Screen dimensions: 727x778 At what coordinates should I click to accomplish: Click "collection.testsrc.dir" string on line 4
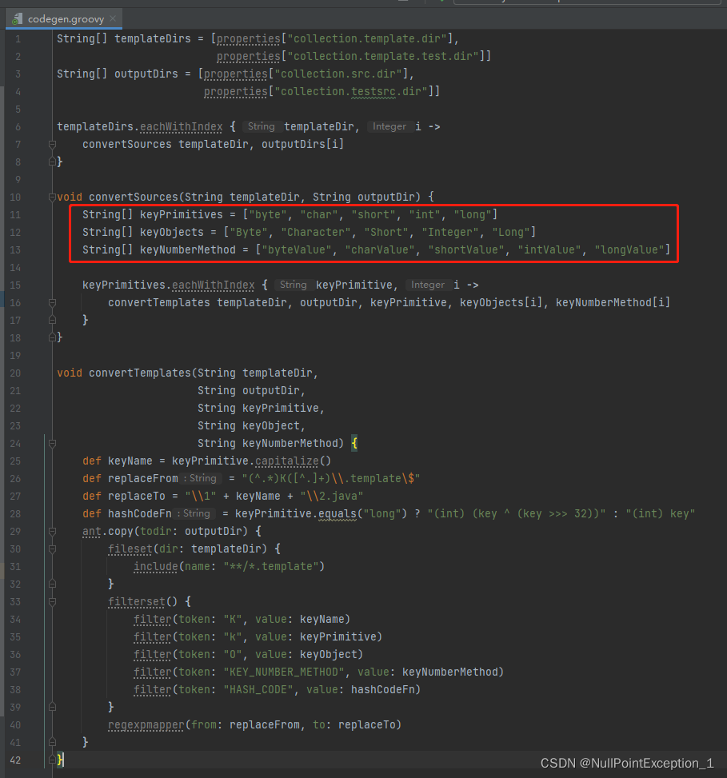pyautogui.click(x=351, y=92)
